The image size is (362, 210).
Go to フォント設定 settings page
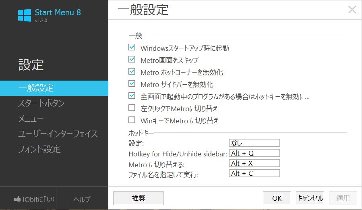pyautogui.click(x=39, y=149)
